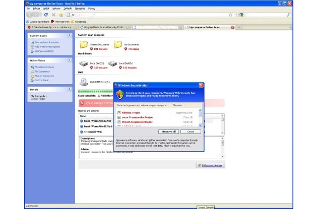
Task: Click the 101 trojans text
Action: click(101, 49)
